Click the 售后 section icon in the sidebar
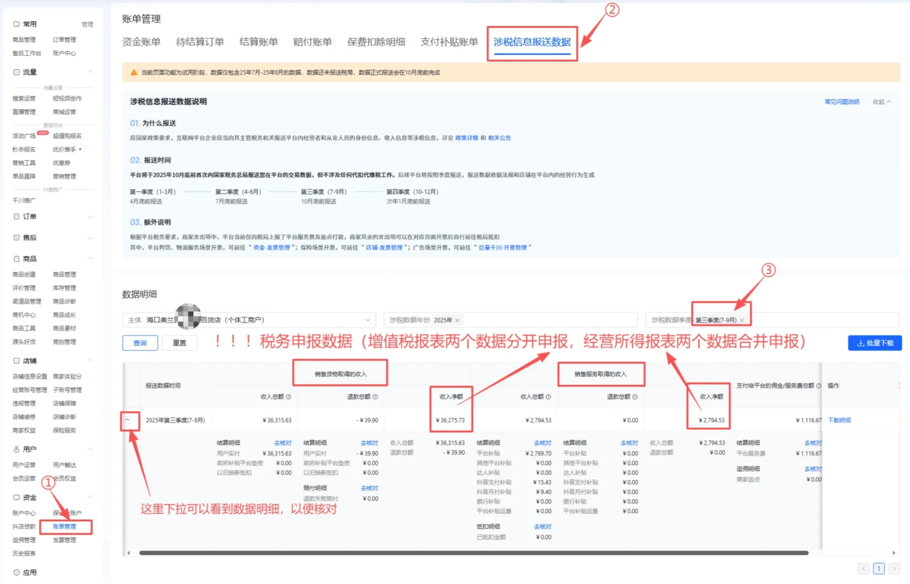This screenshot has width=910, height=584. (16, 237)
